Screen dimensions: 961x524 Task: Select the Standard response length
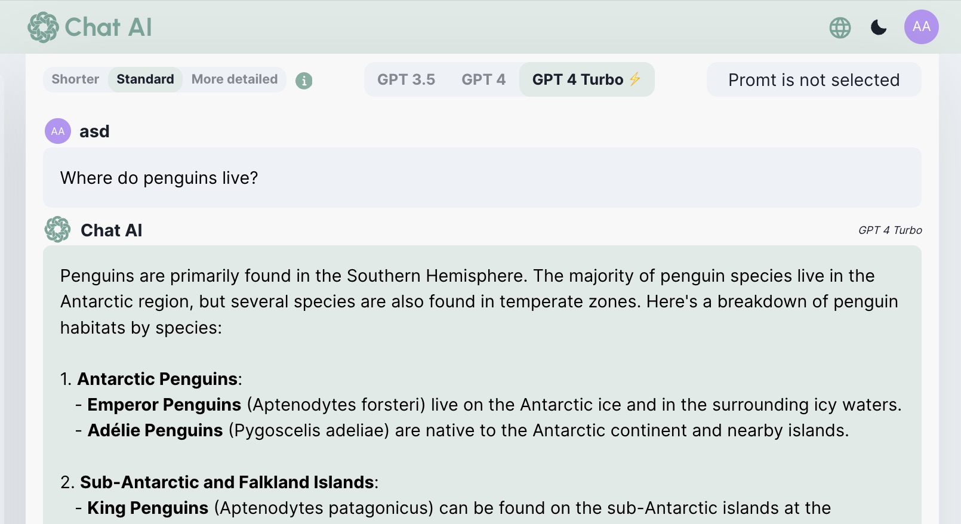tap(145, 79)
